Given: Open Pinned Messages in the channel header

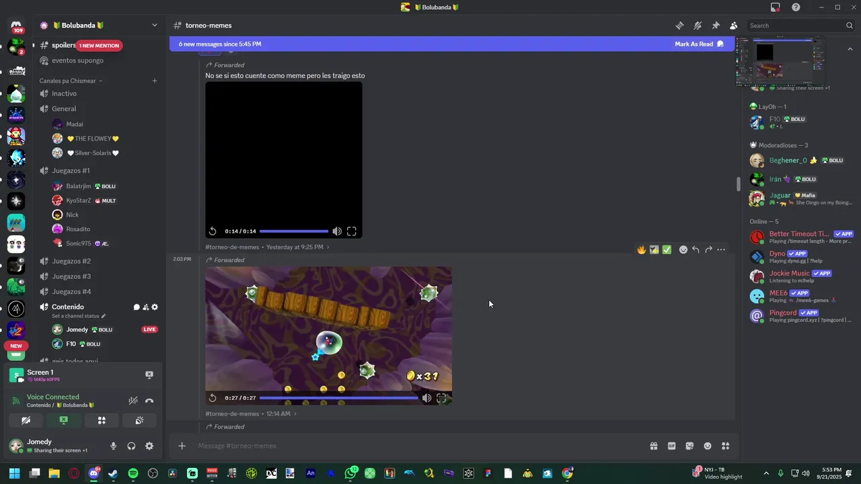Looking at the screenshot, I should pyautogui.click(x=716, y=26).
